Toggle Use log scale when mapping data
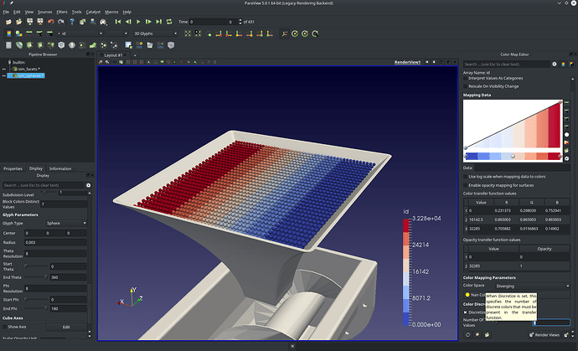 467,176
